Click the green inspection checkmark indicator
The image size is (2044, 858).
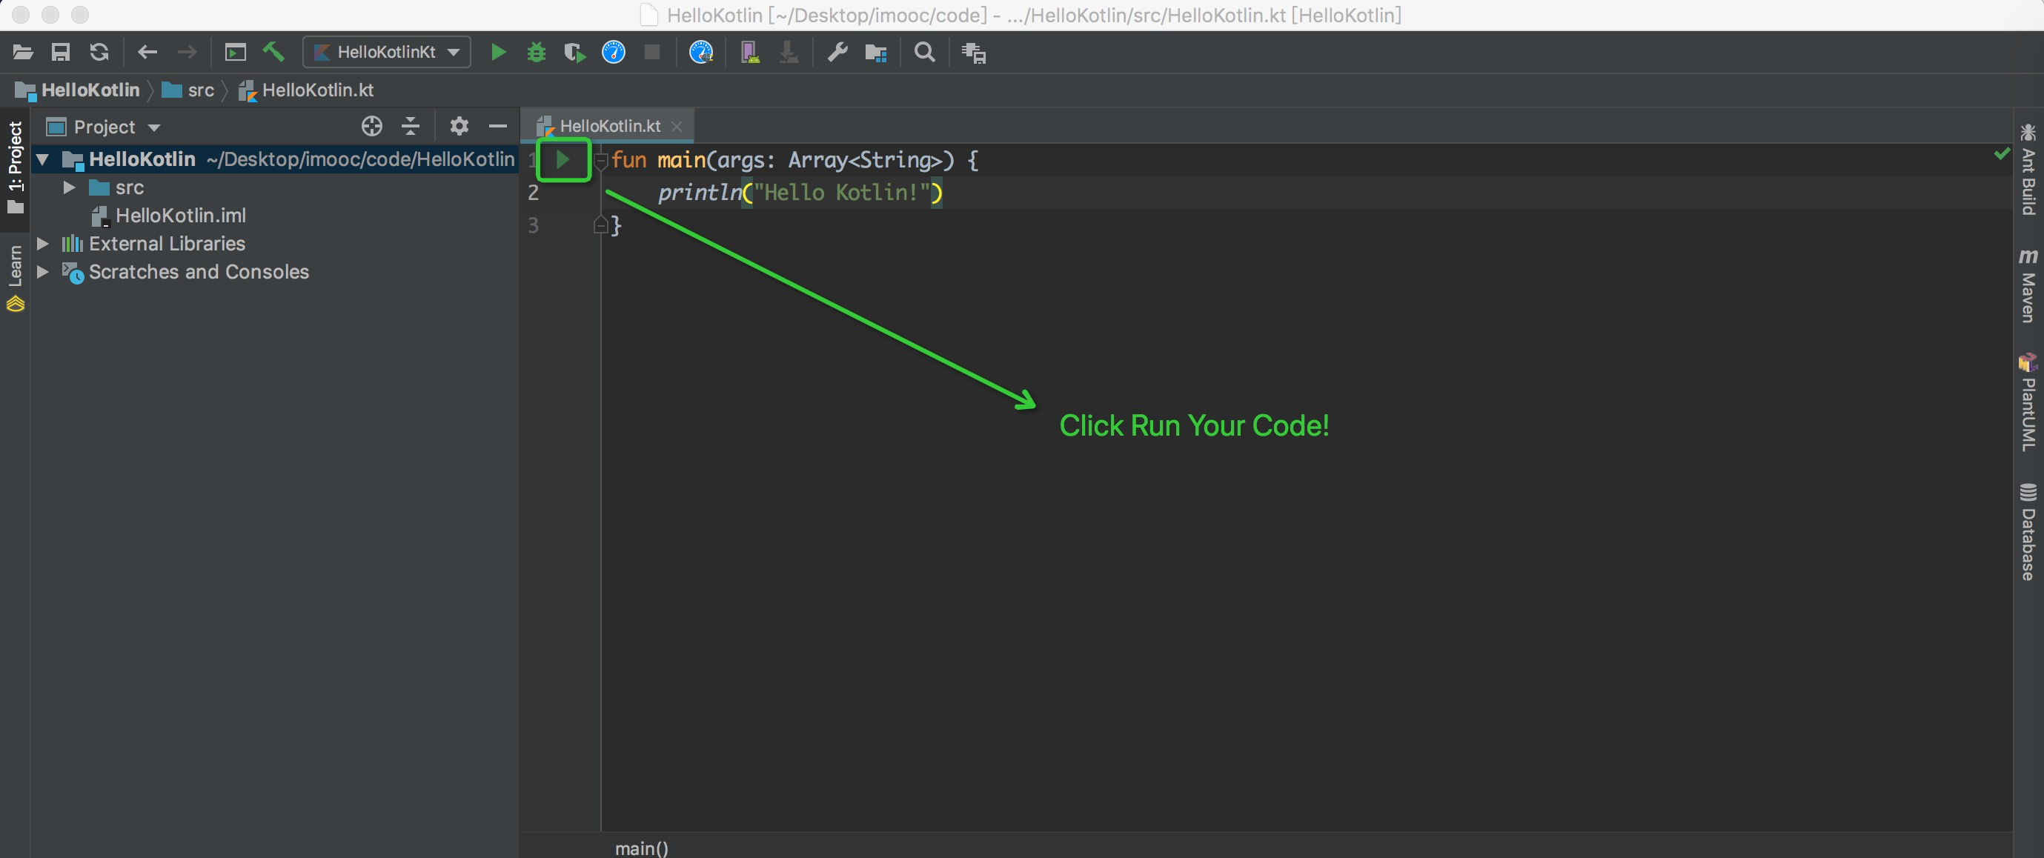pos(2002,153)
